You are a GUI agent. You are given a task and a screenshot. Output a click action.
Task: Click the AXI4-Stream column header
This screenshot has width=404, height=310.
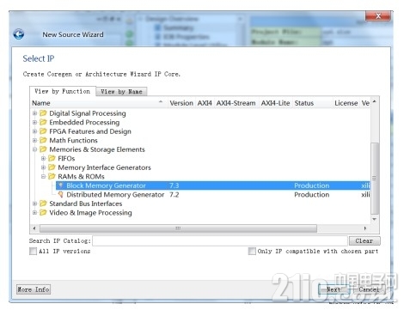pos(236,103)
